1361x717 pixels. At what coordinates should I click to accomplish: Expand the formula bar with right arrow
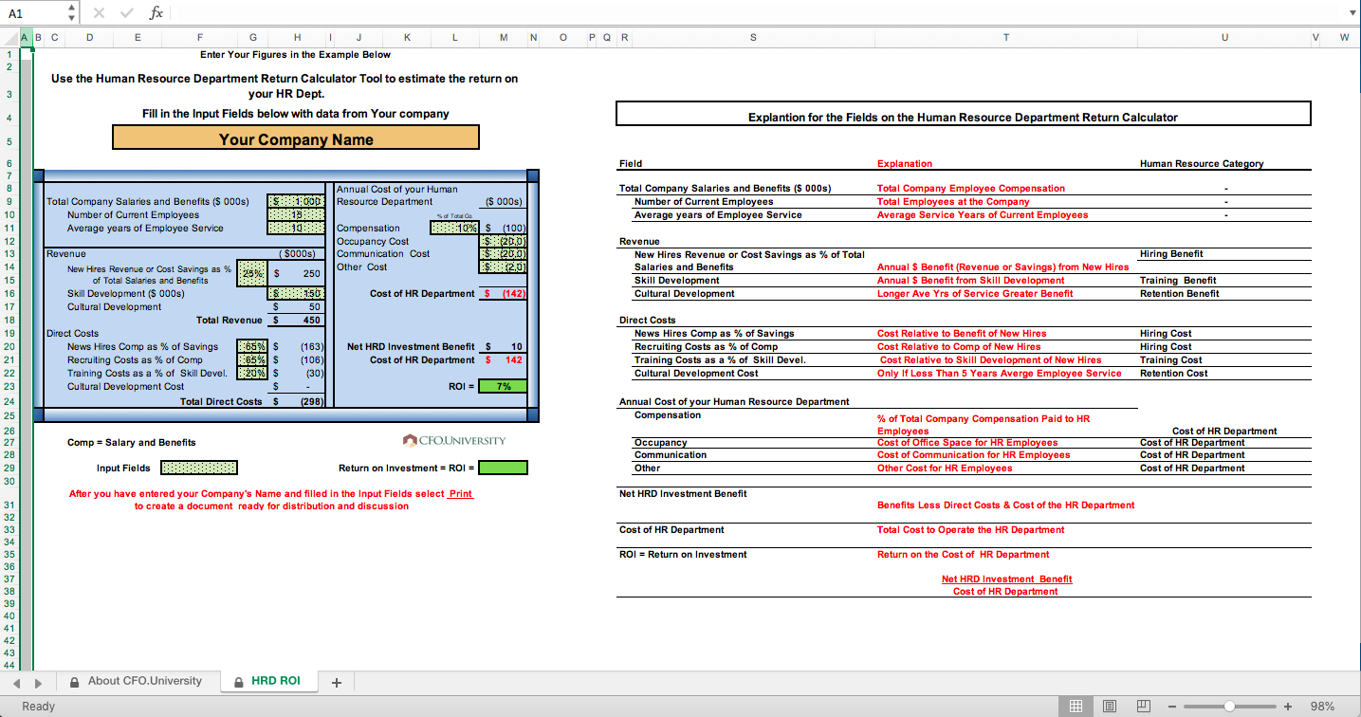click(x=1352, y=13)
